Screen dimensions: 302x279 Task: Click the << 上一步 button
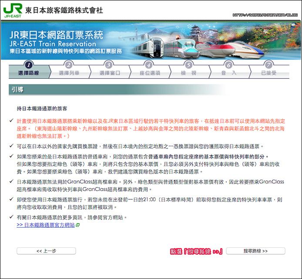coord(46,251)
